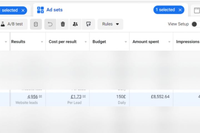Click the audience people icon

coord(75,24)
